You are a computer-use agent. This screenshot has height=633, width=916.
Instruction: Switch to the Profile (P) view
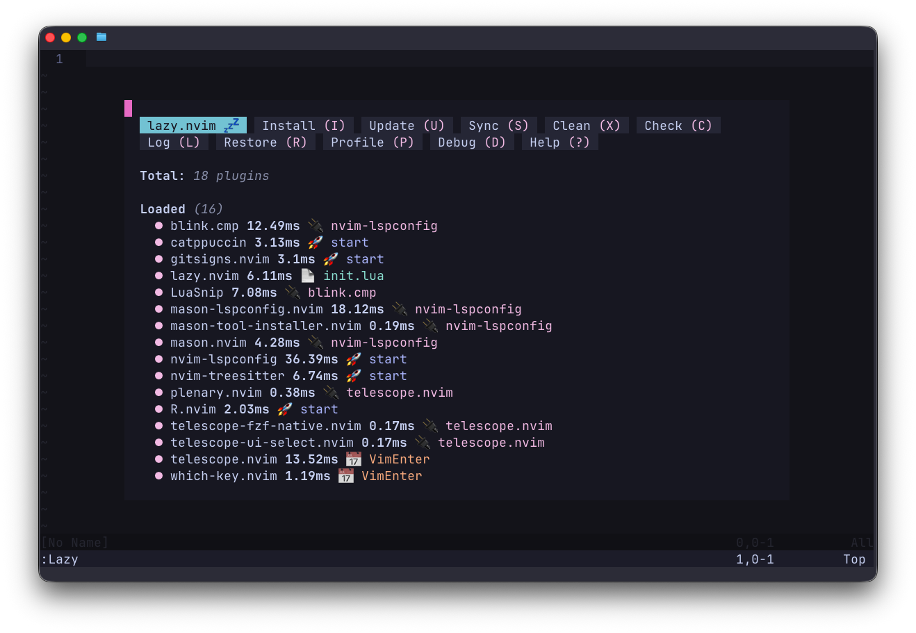pos(373,142)
